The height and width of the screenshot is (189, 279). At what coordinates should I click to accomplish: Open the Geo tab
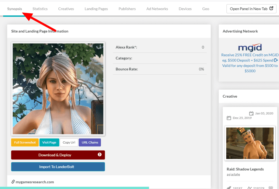pyautogui.click(x=206, y=9)
